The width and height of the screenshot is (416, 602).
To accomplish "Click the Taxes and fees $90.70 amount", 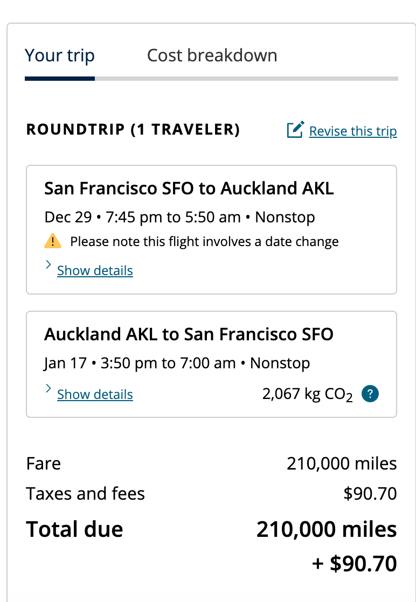I will (370, 493).
